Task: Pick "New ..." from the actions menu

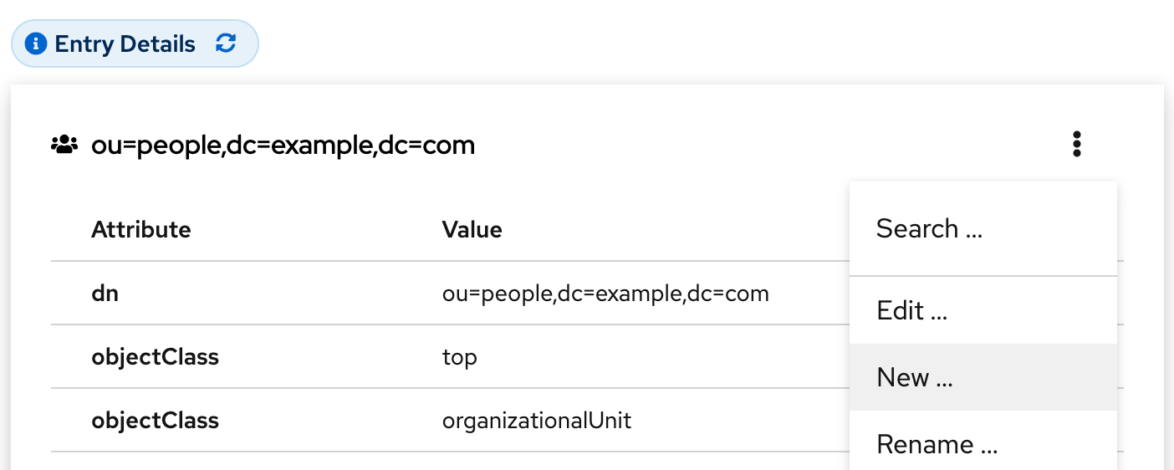Action: tap(915, 377)
